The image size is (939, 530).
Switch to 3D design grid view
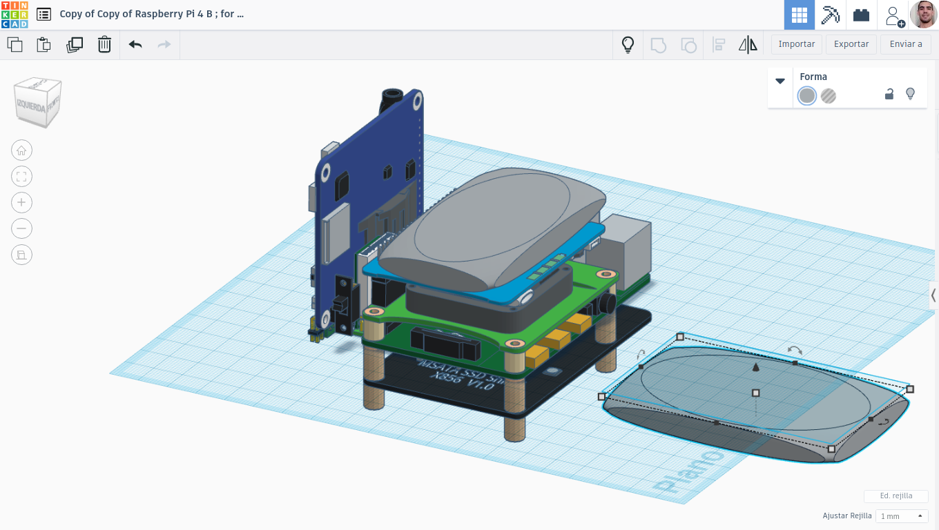[x=800, y=14]
